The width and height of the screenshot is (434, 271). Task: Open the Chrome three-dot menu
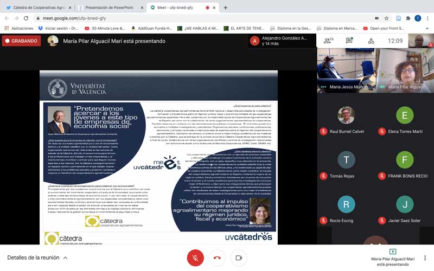click(427, 18)
